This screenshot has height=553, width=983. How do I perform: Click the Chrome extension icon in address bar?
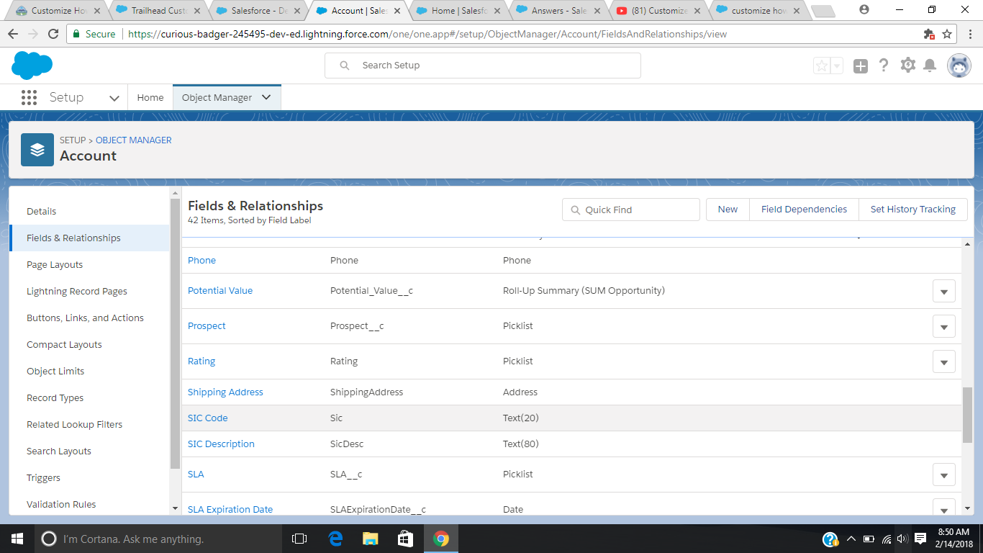pyautogui.click(x=929, y=34)
